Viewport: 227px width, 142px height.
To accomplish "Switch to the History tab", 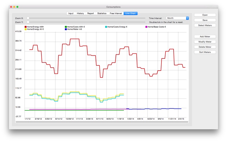I will [80, 13].
